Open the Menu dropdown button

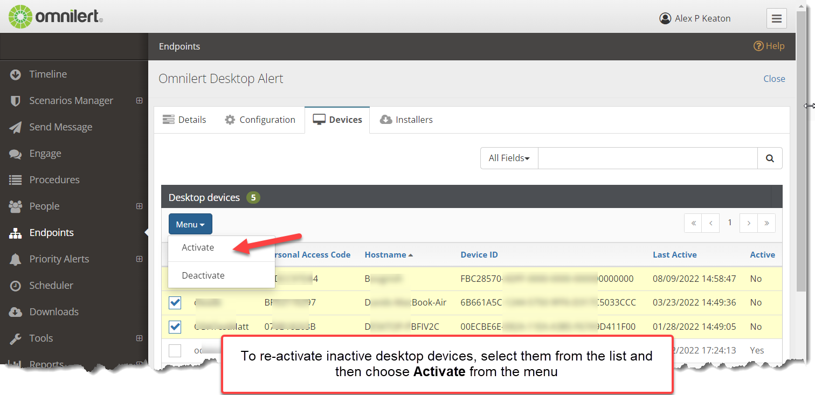190,224
